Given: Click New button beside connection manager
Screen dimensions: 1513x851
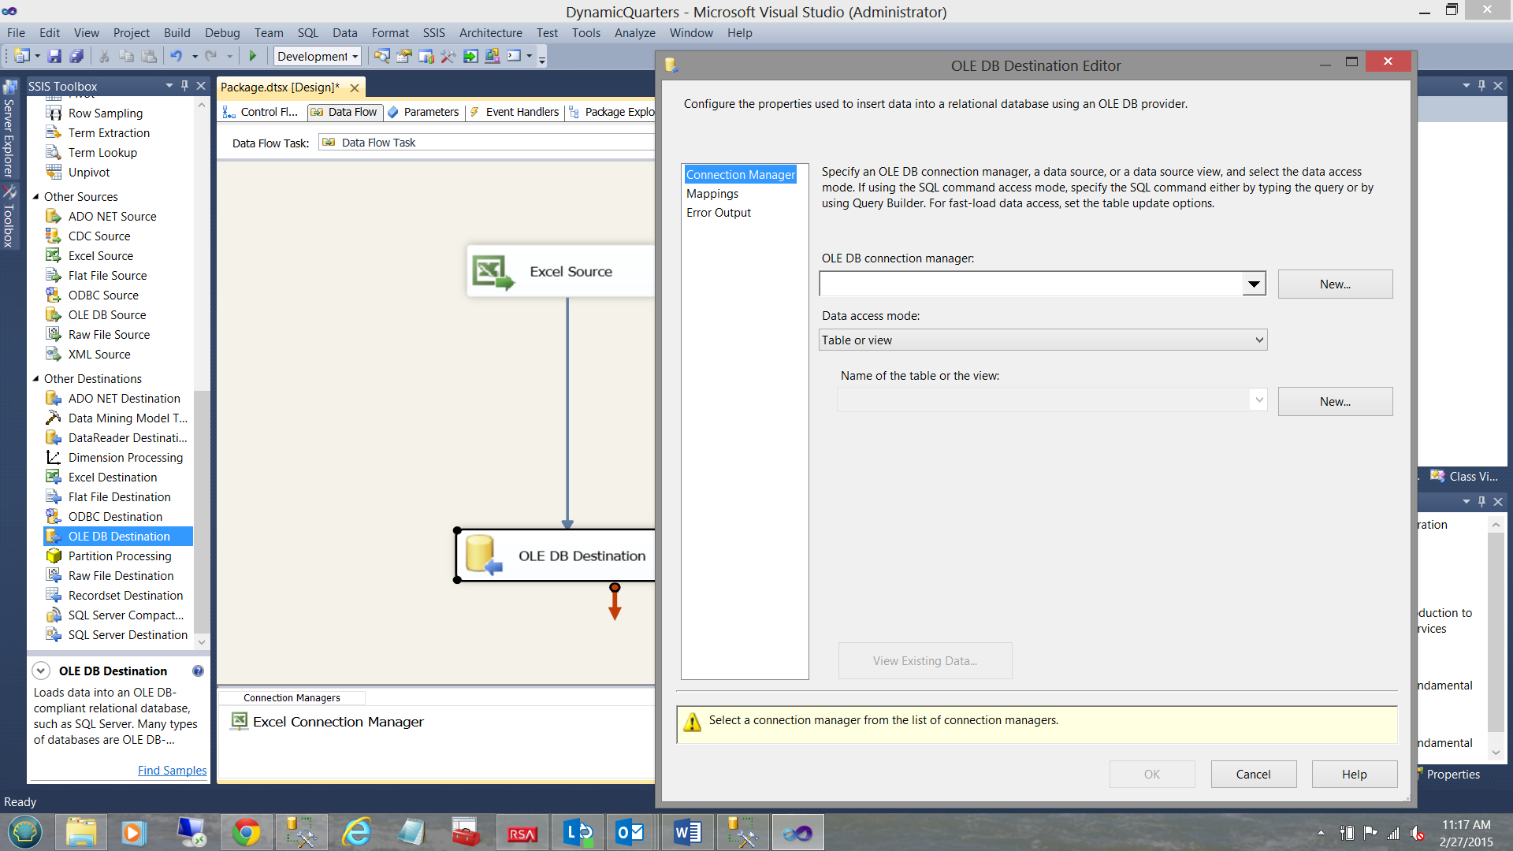Looking at the screenshot, I should [1335, 284].
